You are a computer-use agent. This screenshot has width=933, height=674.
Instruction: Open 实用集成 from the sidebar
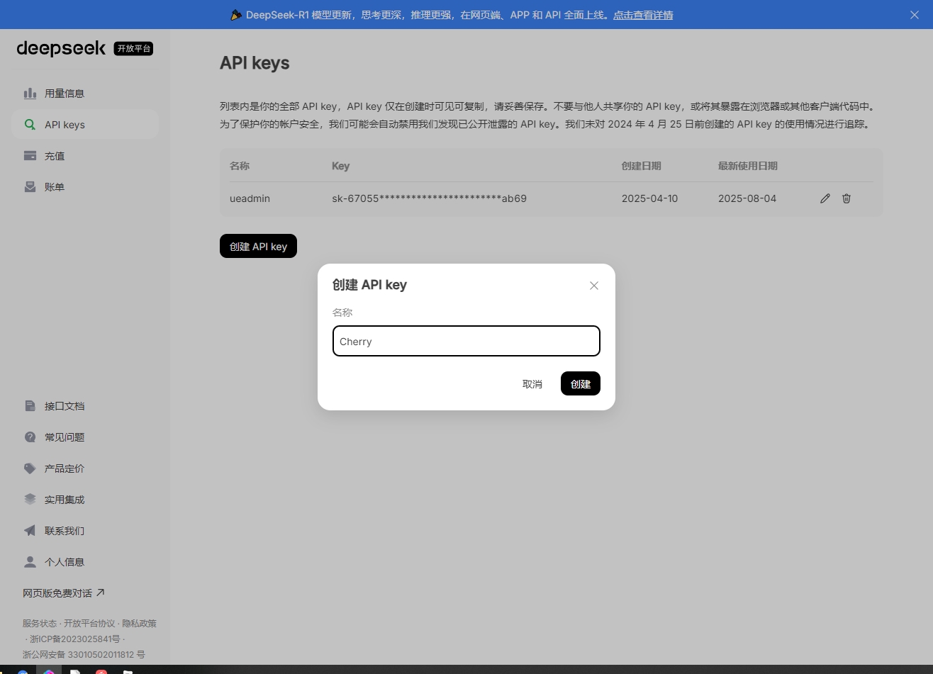pos(85,500)
